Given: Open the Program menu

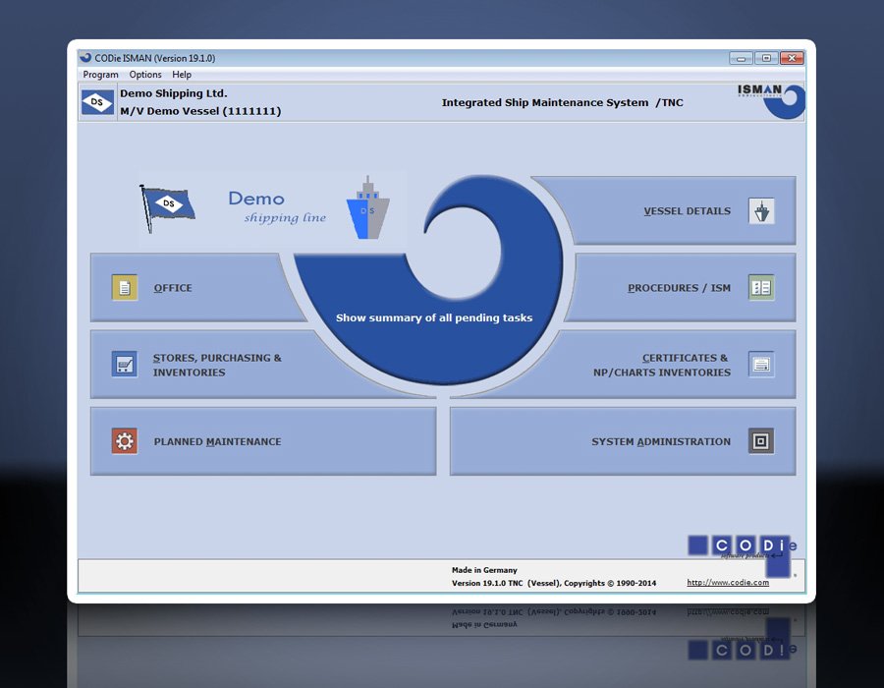Looking at the screenshot, I should point(100,75).
